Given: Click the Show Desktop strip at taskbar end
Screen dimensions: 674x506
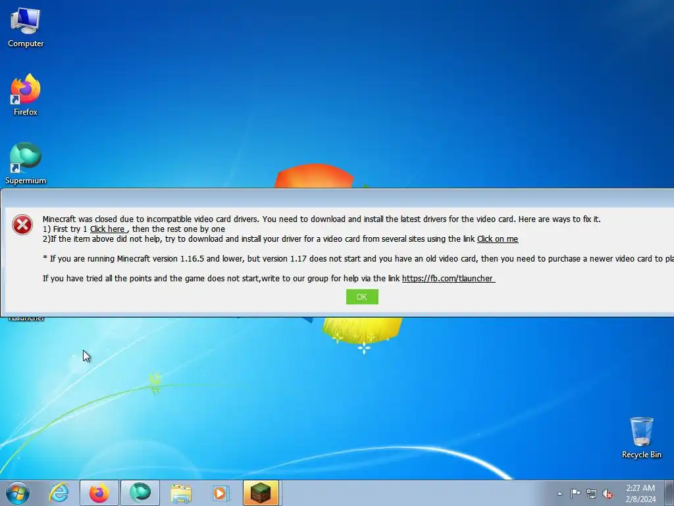Looking at the screenshot, I should [x=669, y=493].
